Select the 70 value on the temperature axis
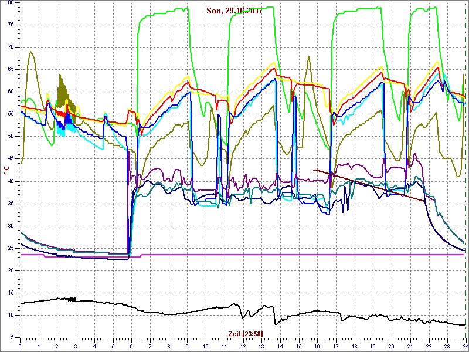469x352 pixels. click(11, 48)
